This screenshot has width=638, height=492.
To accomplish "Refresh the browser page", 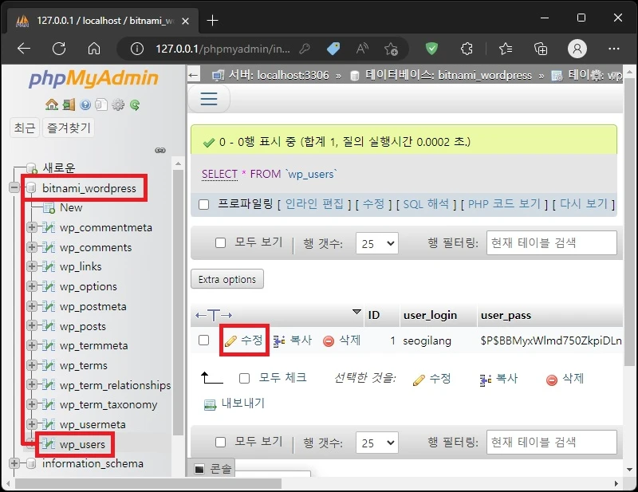I will [x=59, y=49].
